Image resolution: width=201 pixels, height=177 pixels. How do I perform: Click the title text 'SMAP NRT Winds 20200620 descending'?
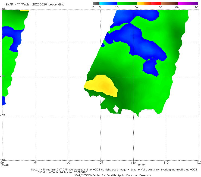pos(35,4)
